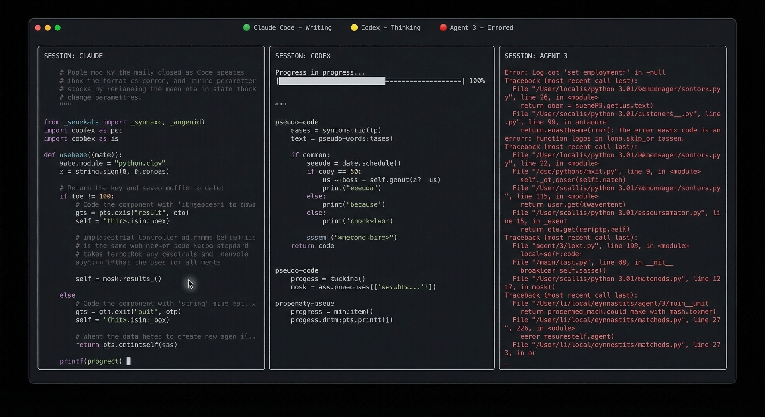Click the red Agent 3 errored indicator

tap(443, 28)
